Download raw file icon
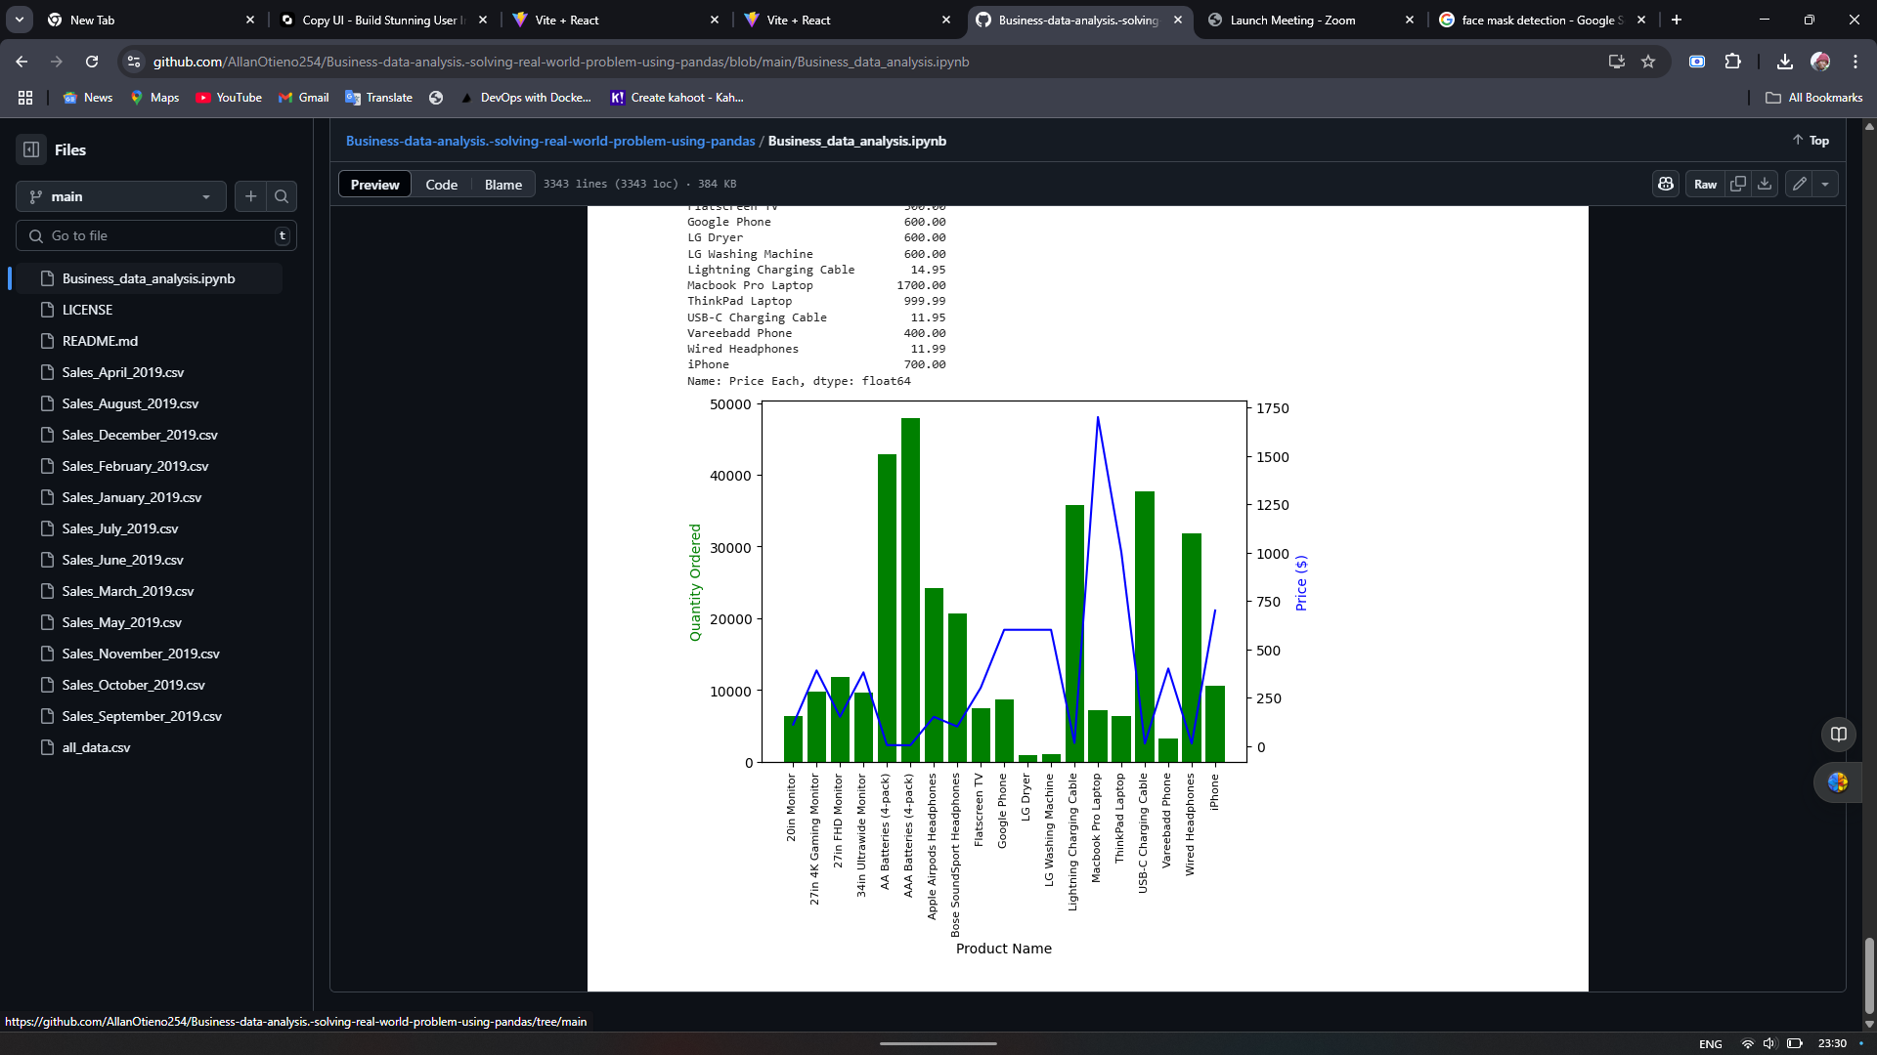 (1765, 184)
